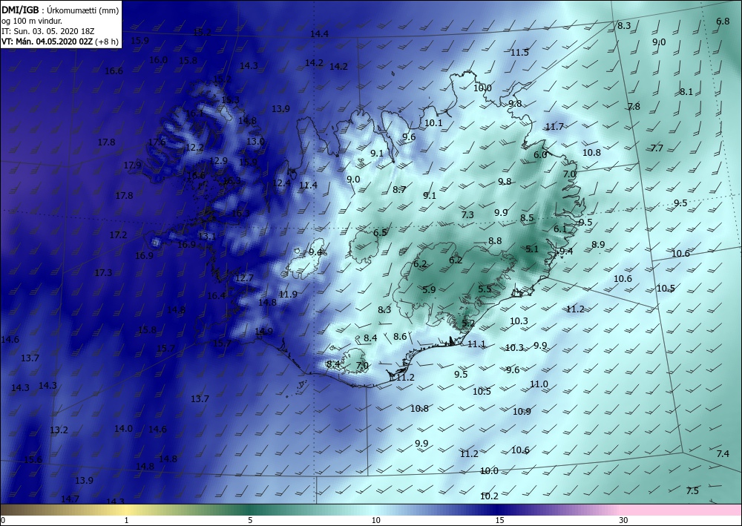
Task: Click the map value 11.1
Action: point(476,344)
